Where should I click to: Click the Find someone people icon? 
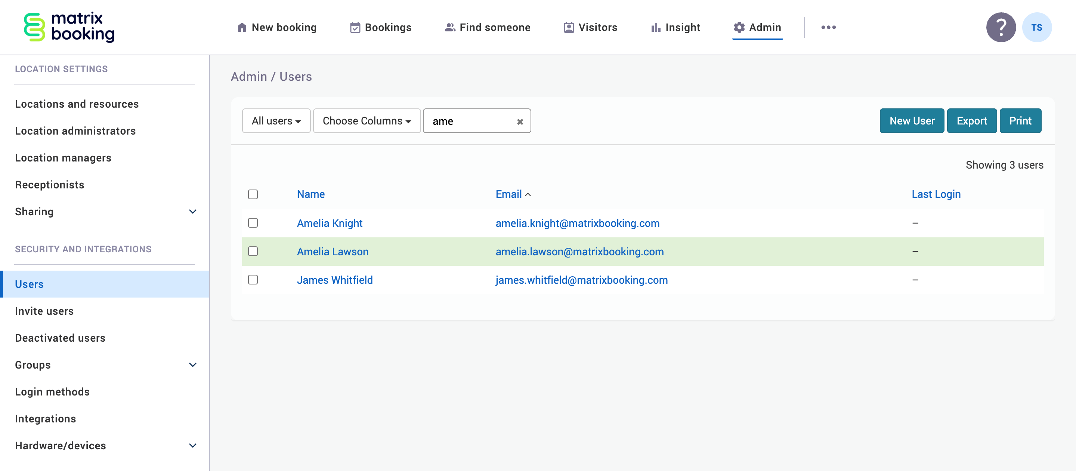(x=449, y=27)
